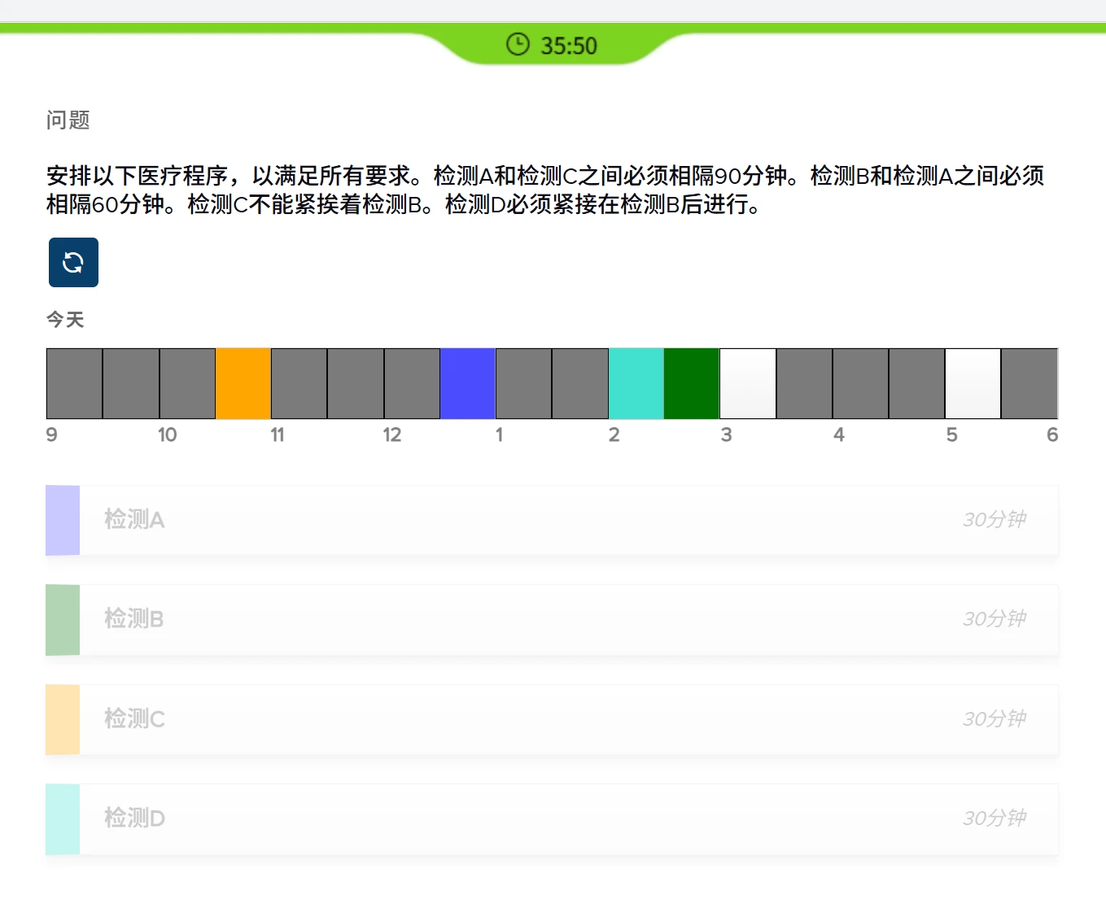Click the white slot starting at 5

[973, 383]
